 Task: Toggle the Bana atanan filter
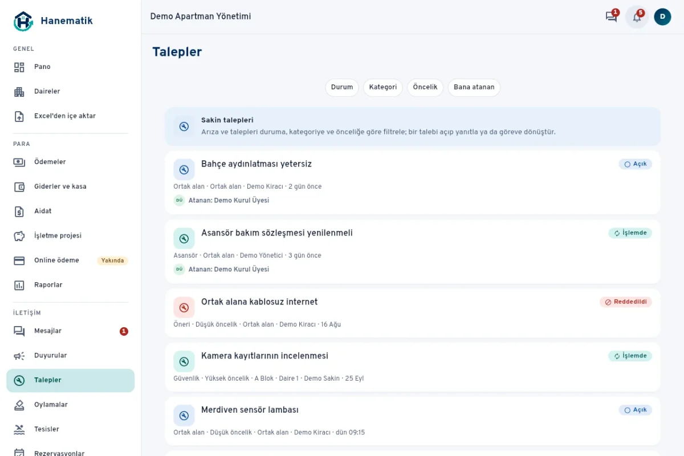(x=474, y=88)
